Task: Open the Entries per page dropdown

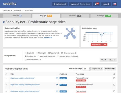Action: pos(86,69)
